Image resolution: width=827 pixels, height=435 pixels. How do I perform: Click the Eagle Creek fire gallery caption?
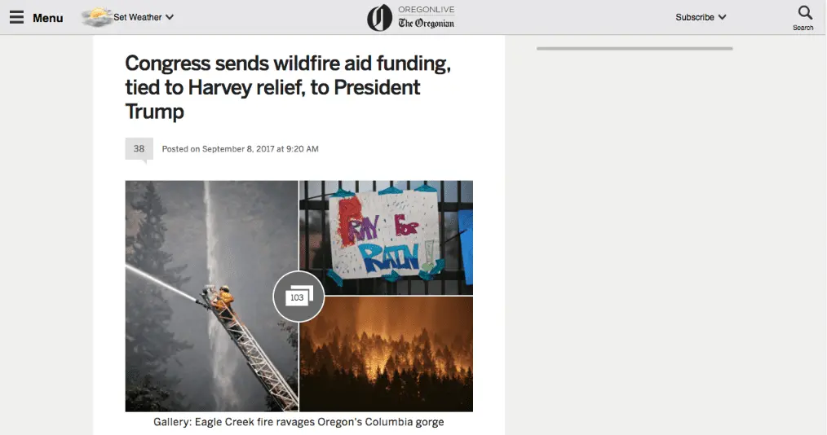[299, 422]
